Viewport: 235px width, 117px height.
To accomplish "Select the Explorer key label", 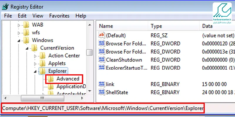I will pos(57,71).
